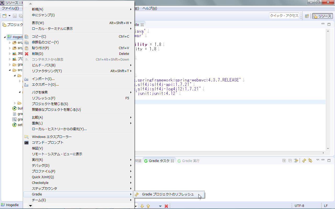Click the Windows エクスプローラー icon in the context menu
335x209 pixels.
(26, 137)
